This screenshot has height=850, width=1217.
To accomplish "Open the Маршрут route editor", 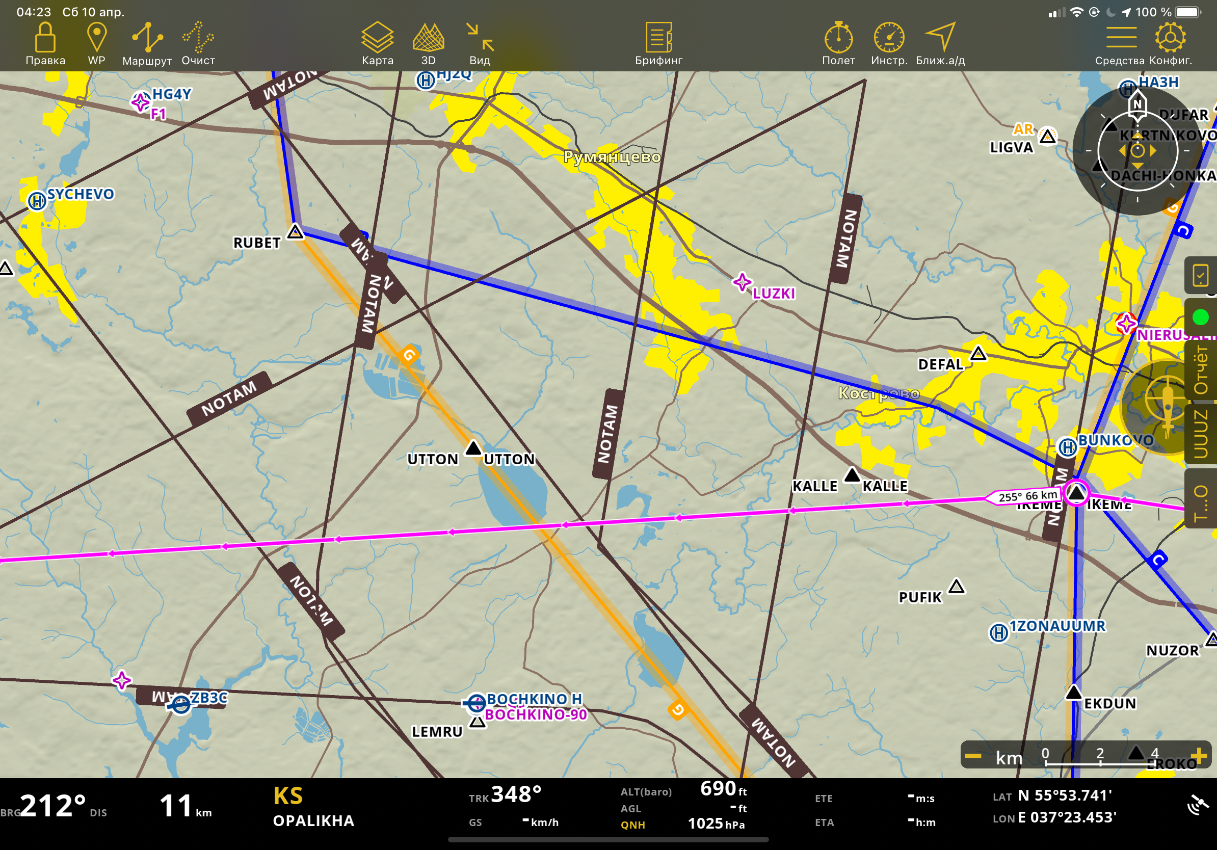I will 147,38.
